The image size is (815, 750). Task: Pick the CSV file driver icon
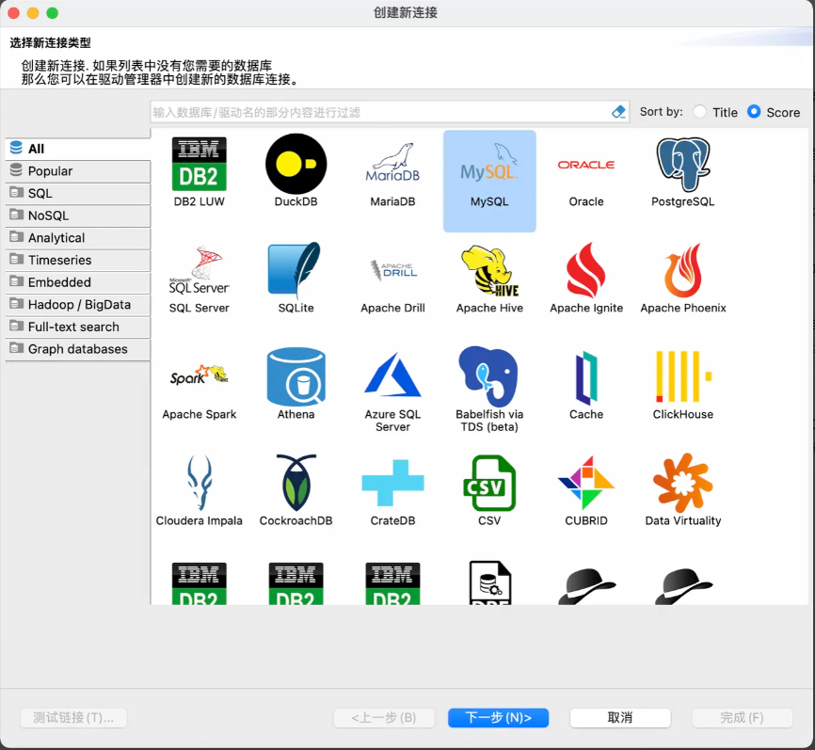pyautogui.click(x=489, y=484)
